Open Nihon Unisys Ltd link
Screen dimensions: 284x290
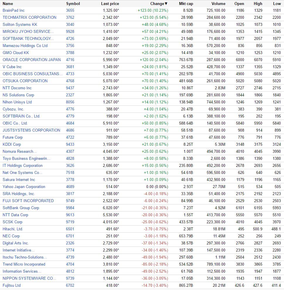tap(17, 102)
